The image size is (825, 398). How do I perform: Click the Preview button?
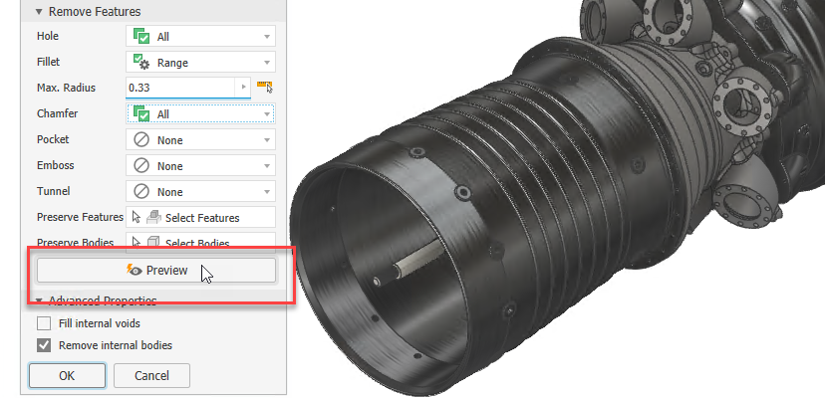point(155,271)
